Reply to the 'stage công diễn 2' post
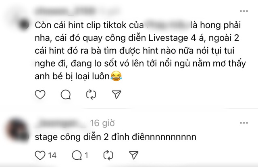 coord(76,155)
